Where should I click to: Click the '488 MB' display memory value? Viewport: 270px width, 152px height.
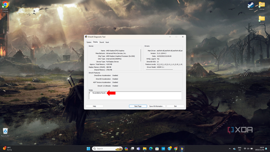tap(109, 67)
